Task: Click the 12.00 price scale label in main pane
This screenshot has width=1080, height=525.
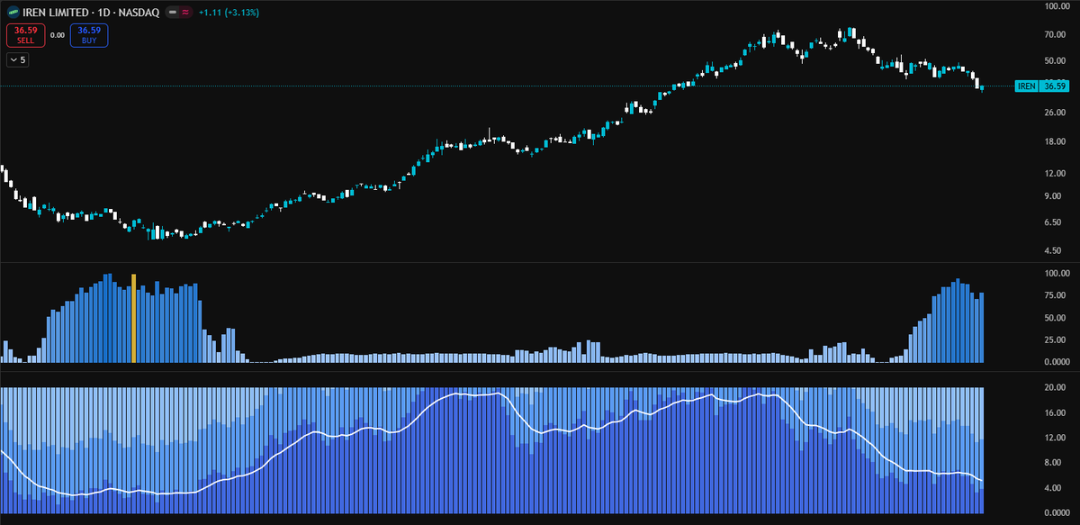Action: point(1056,174)
